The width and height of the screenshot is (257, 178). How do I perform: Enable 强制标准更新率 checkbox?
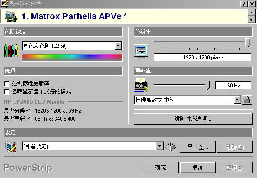pos(7,83)
